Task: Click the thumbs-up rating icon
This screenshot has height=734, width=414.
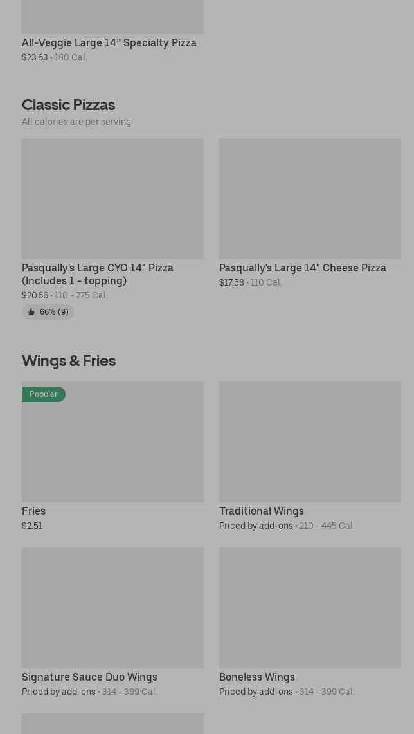Action: [31, 312]
